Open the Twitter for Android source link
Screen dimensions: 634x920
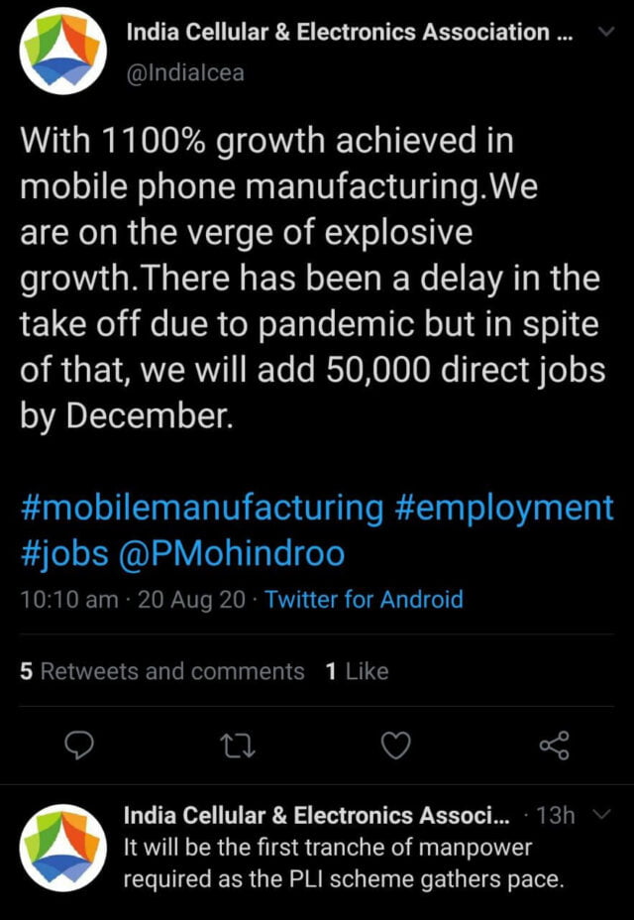click(x=364, y=600)
